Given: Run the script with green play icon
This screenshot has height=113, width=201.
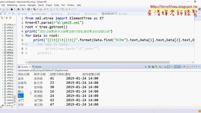Looking at the screenshot, I should coord(29,9).
